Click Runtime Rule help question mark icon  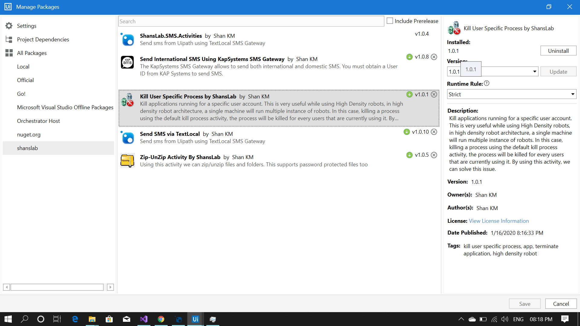(487, 83)
